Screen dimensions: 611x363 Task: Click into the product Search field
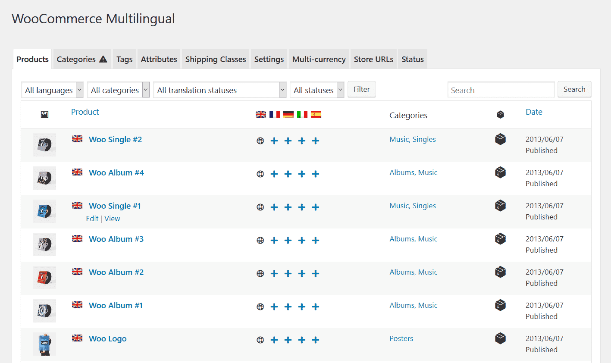501,90
